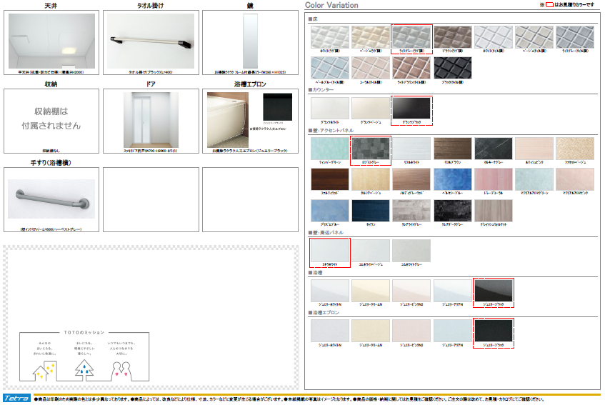The width and height of the screenshot is (605, 405).
Task: Click the red dashed legend box at top right
Action: [549, 5]
